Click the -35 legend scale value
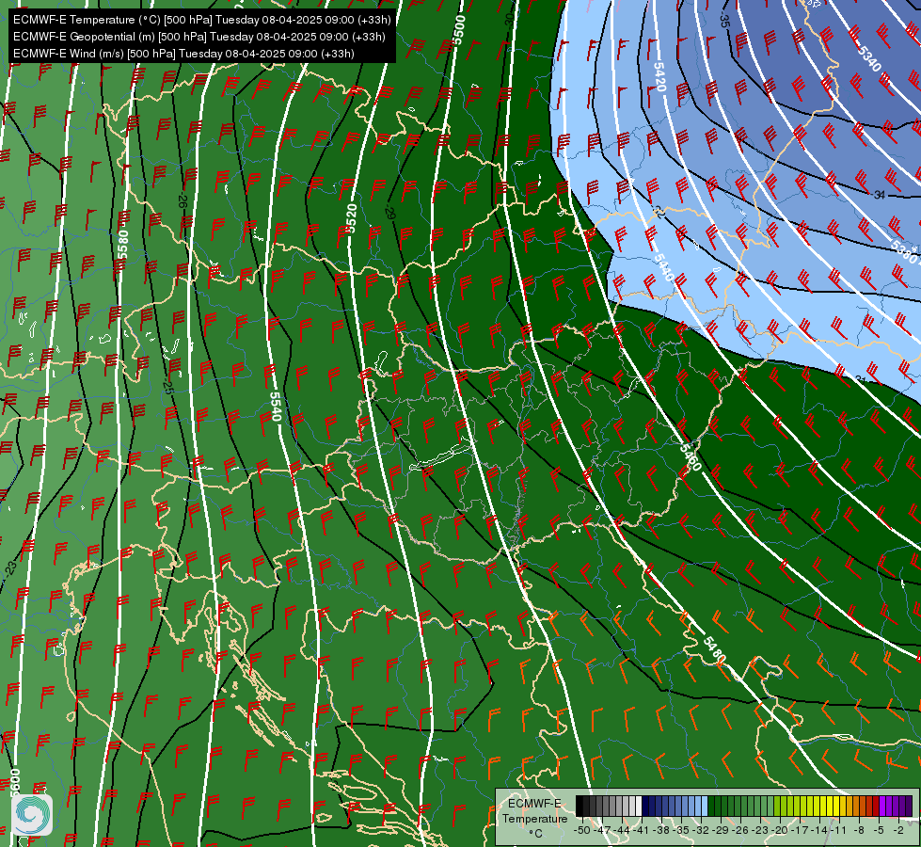 pos(681,830)
